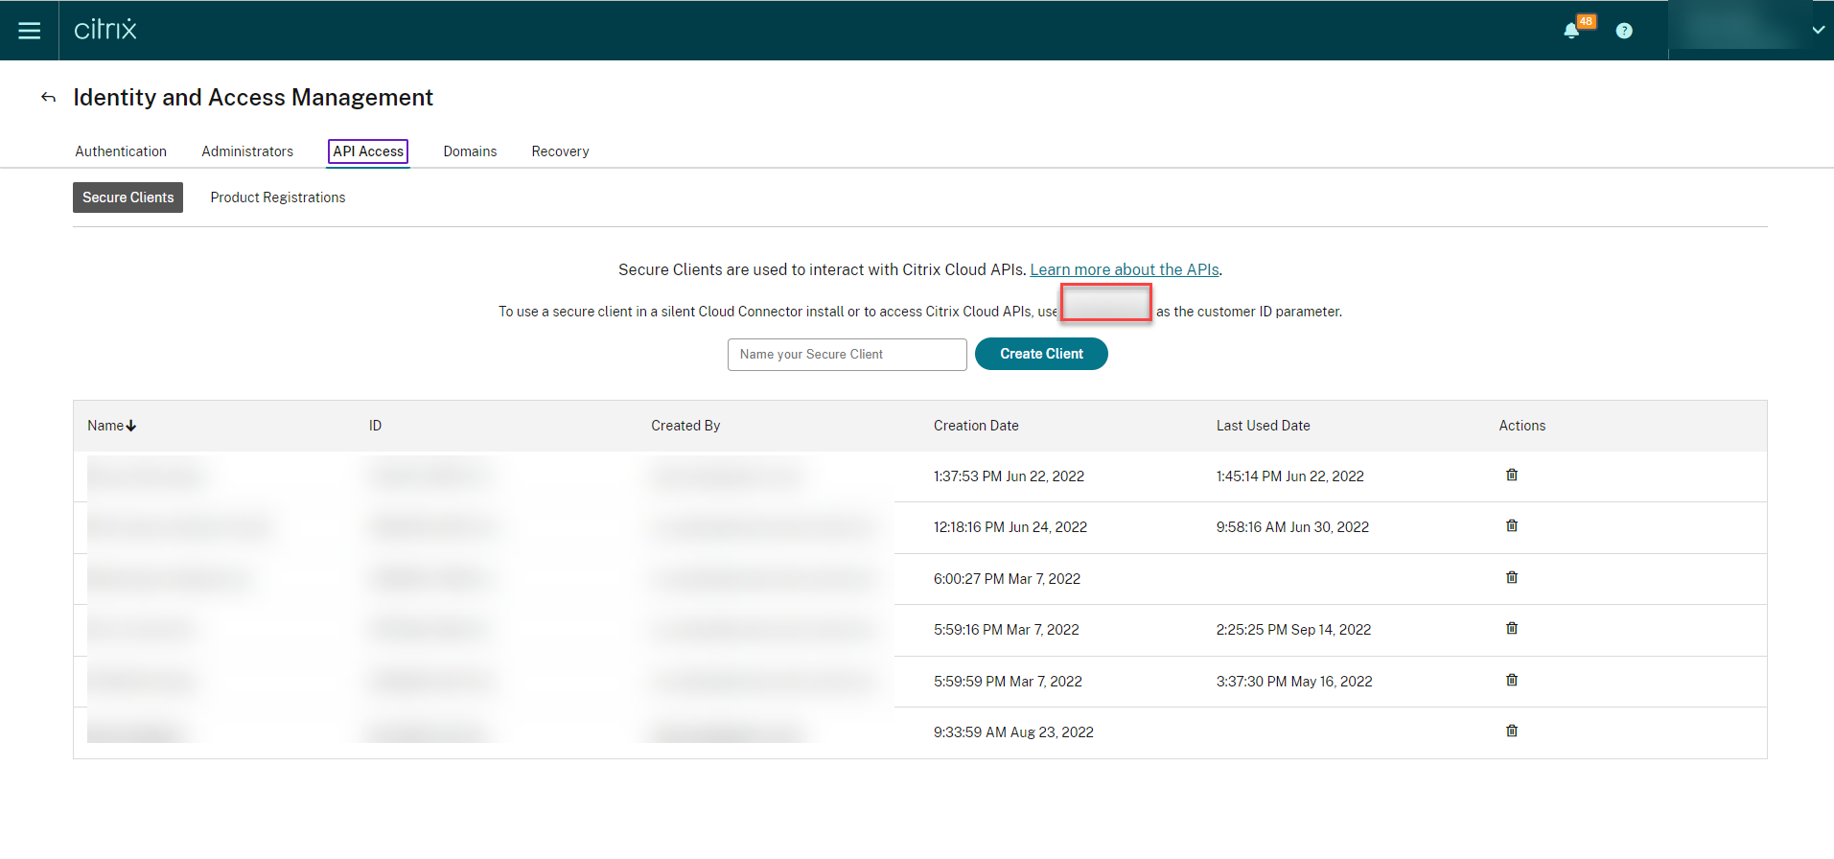Focus the Name your Secure Client field
Image resolution: width=1834 pixels, height=859 pixels.
tap(847, 355)
